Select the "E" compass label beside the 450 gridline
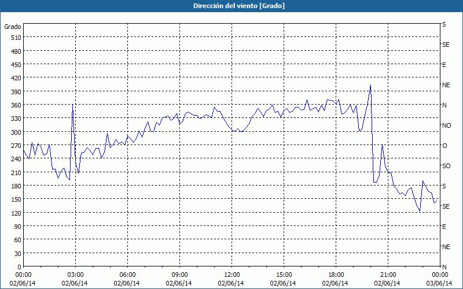463x289 pixels. pyautogui.click(x=444, y=65)
